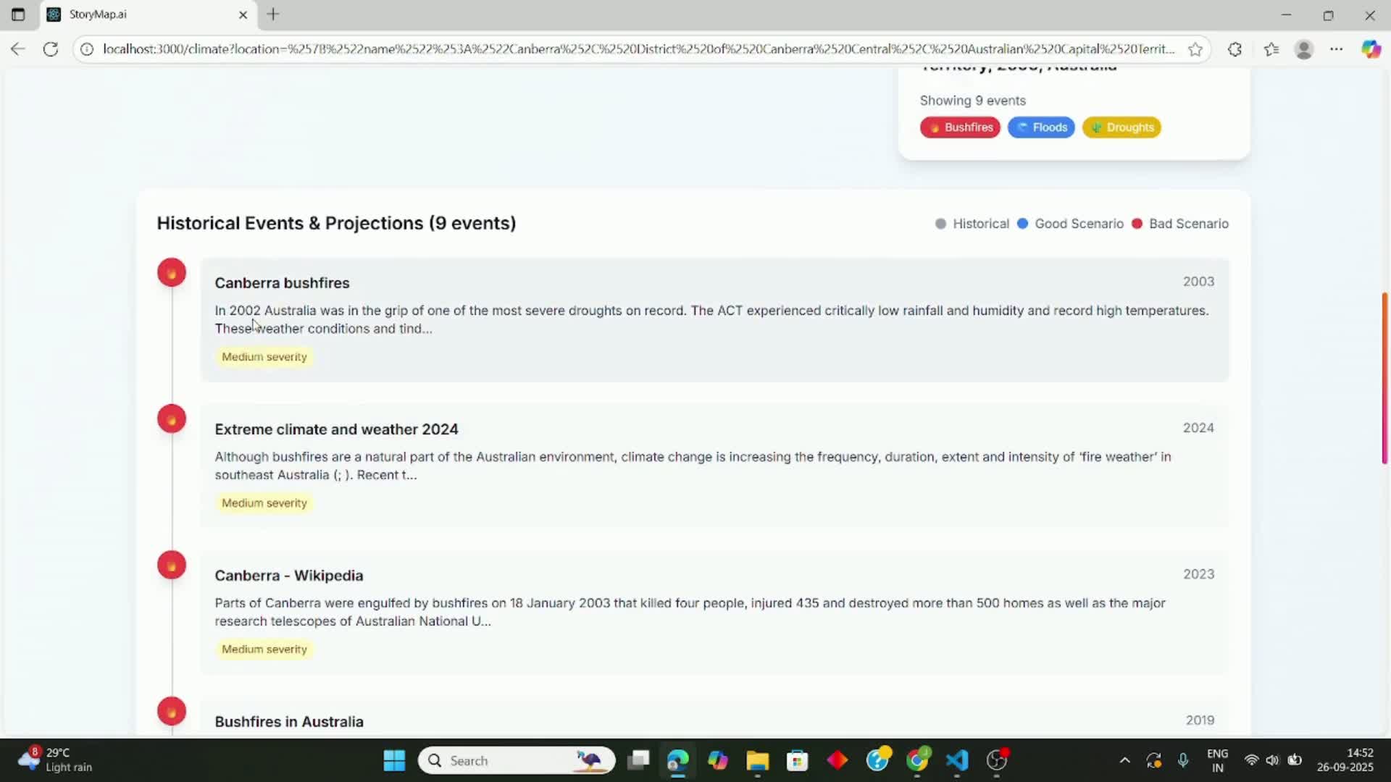
Task: Open the tab actions menu button
Action: coord(18,14)
